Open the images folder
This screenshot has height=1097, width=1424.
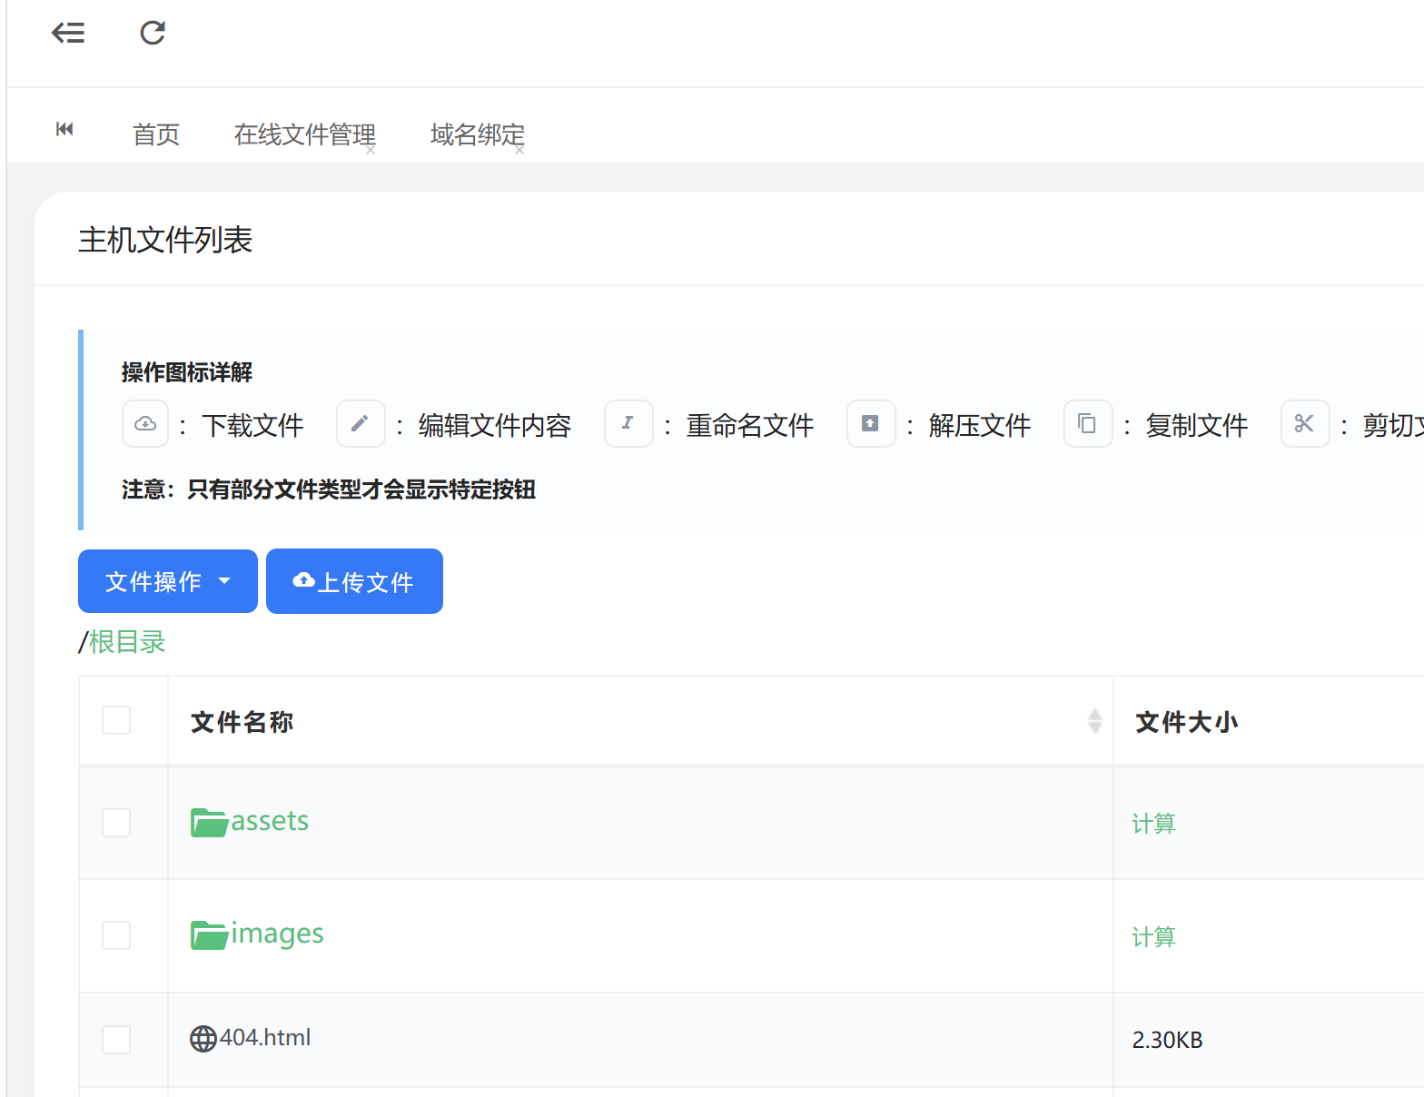coord(277,934)
